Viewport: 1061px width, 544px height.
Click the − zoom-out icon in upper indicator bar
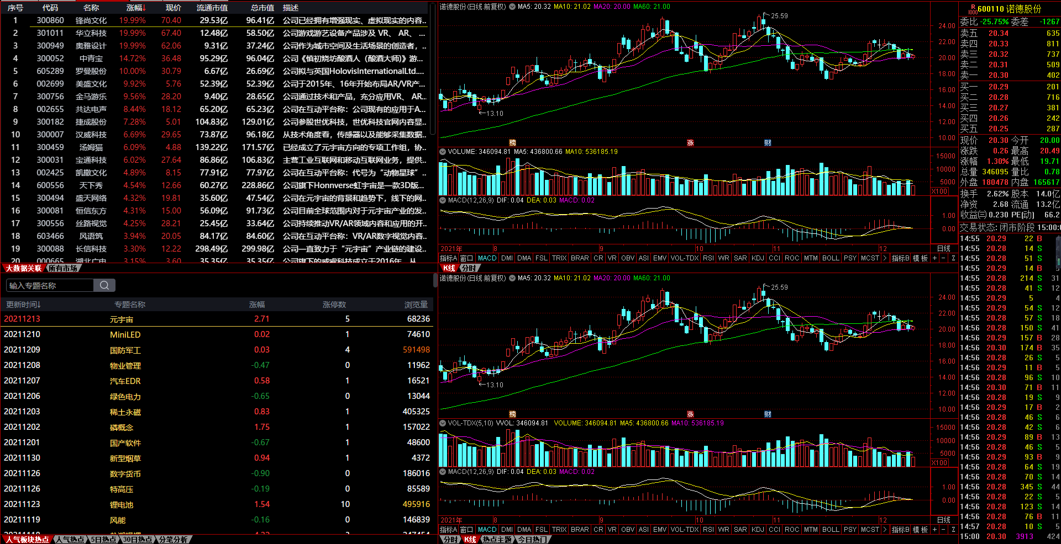point(944,258)
